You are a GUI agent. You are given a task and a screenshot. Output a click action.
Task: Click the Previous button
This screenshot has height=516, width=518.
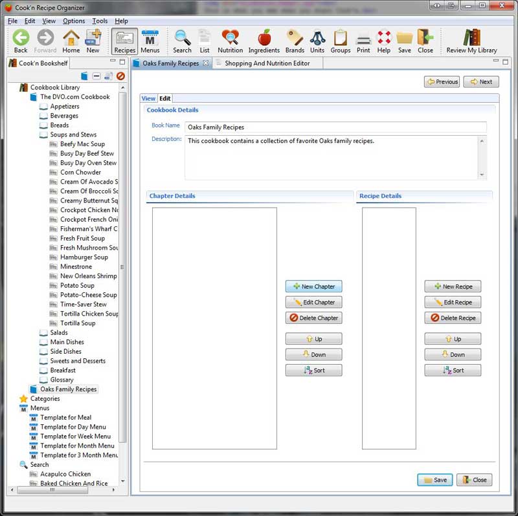442,81
